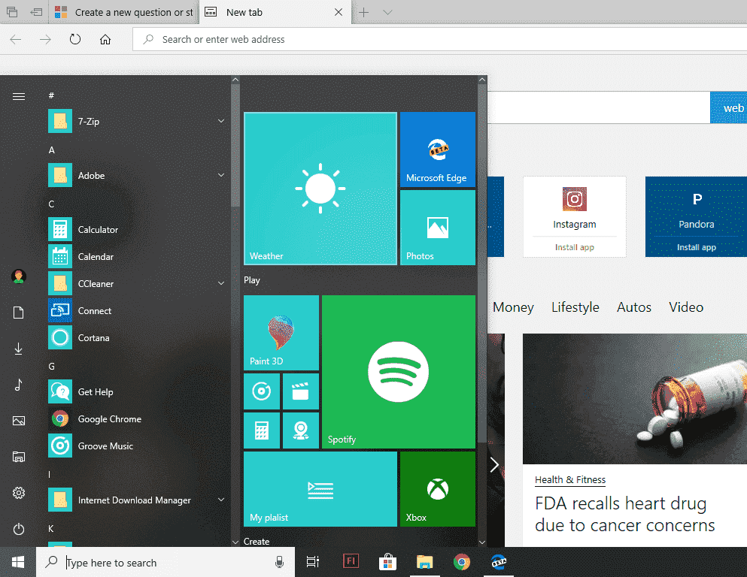Viewport: 747px width, 577px height.
Task: Click the Start menu hamburger icon
Action: (19, 97)
